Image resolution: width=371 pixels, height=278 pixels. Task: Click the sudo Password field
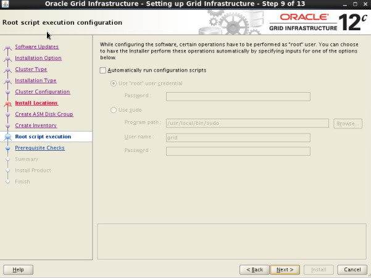[238, 151]
